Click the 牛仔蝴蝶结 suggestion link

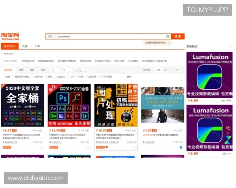[x=133, y=61]
